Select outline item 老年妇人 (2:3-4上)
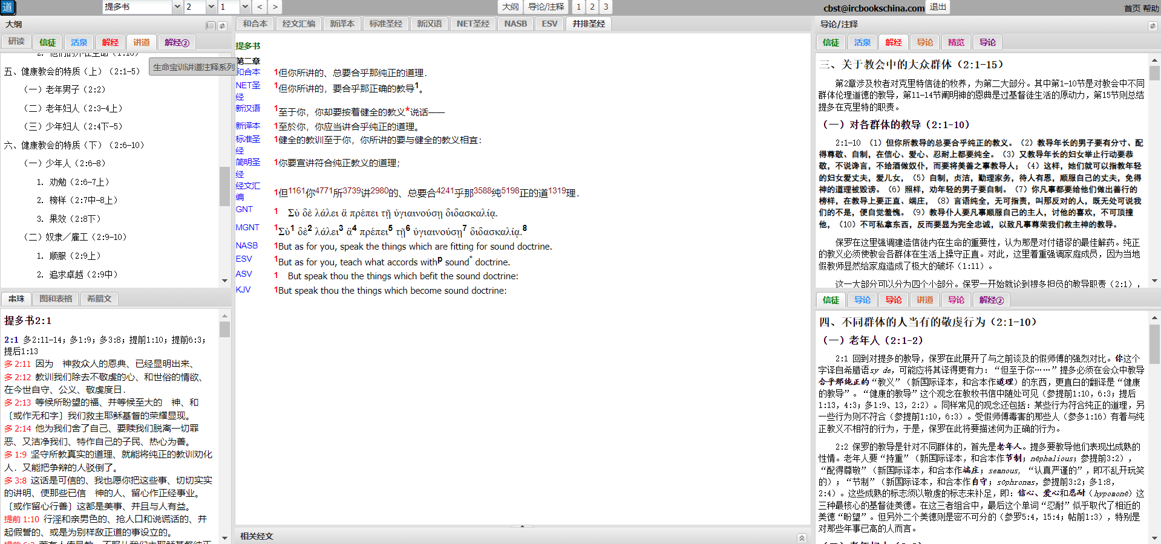 point(73,108)
